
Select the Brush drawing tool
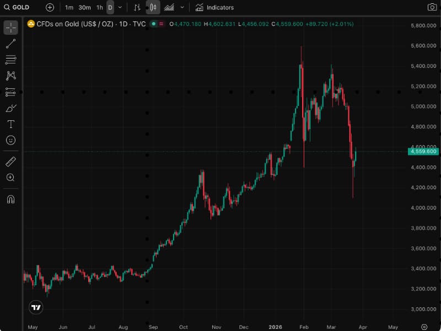[11, 108]
